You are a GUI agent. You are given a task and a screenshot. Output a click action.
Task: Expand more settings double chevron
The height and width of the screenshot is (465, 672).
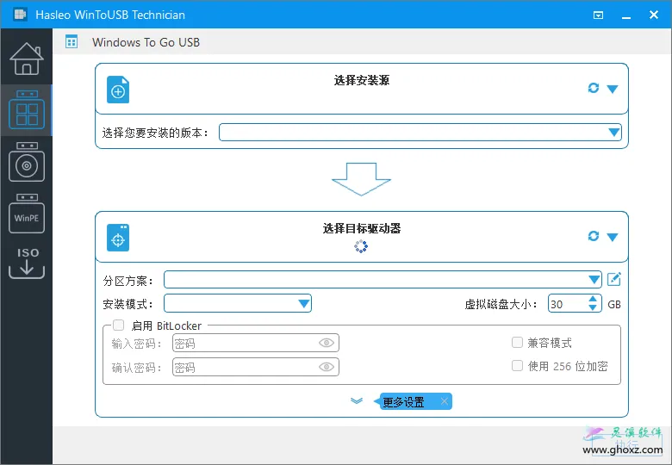[357, 400]
